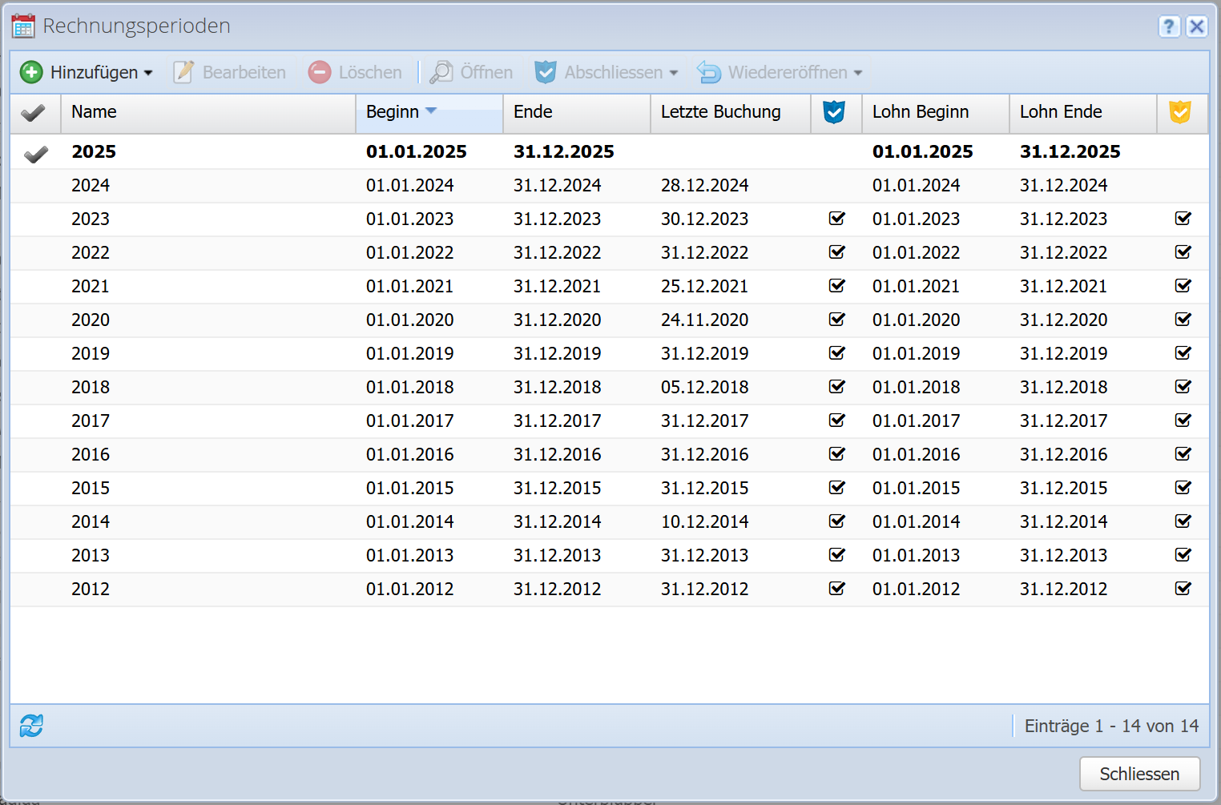Click the Wiedereröffnen arrow icon

click(709, 72)
